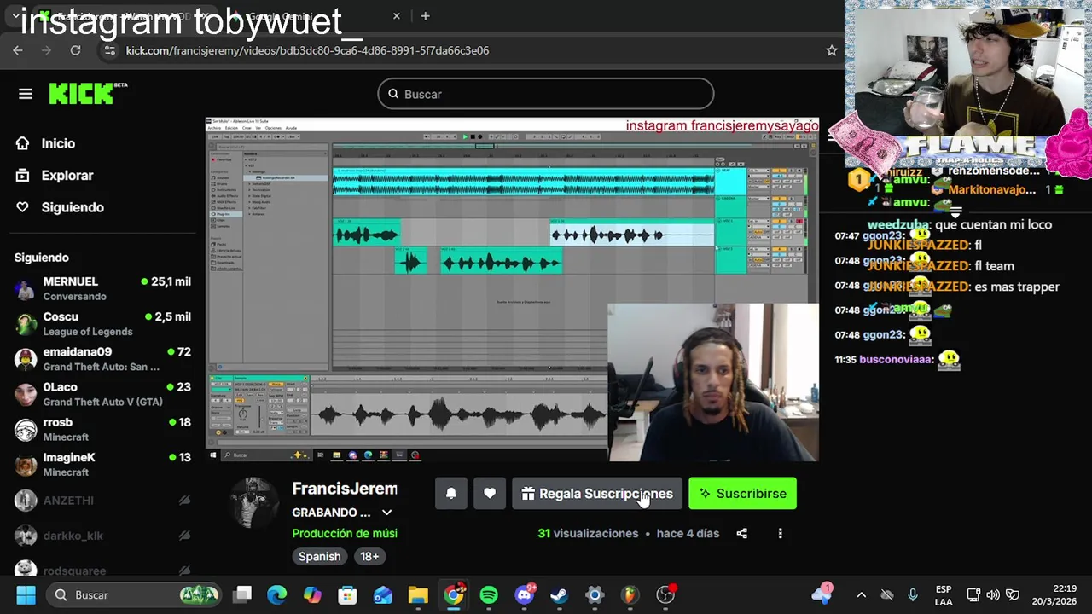Viewport: 1092px width, 614px height.
Task: Go back with the browser back arrow
Action: [x=18, y=50]
